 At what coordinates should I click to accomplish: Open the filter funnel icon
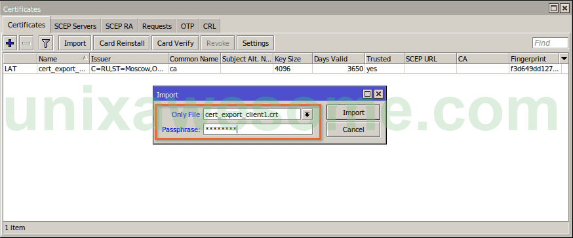[x=46, y=43]
